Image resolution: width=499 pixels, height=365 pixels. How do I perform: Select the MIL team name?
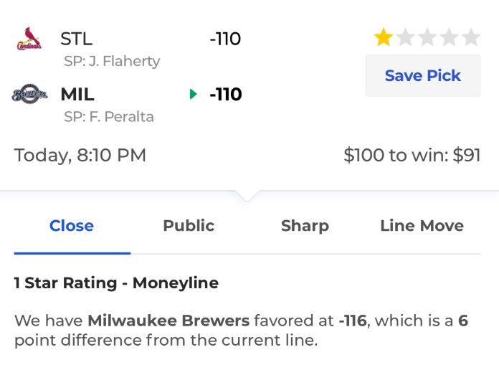(x=77, y=94)
